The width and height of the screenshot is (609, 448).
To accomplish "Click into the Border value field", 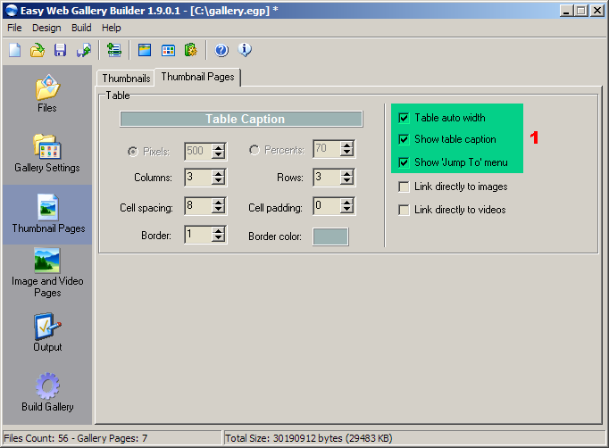I will 198,235.
